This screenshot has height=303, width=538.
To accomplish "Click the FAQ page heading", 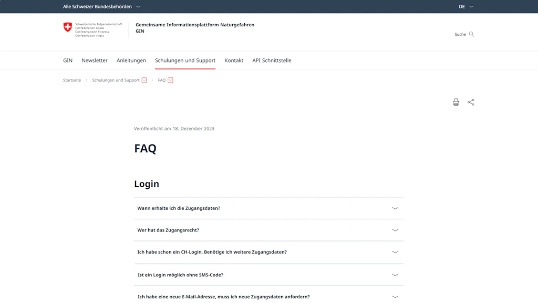I will pos(145,148).
